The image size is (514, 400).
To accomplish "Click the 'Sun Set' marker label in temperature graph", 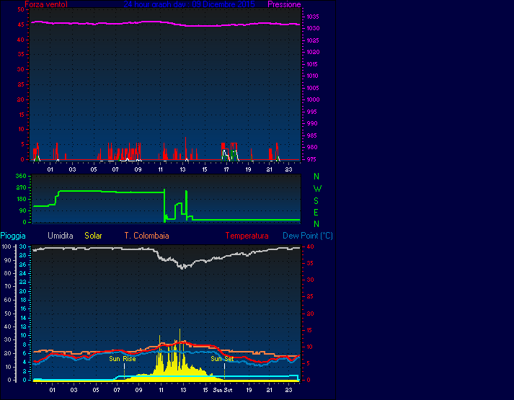I will point(222,359).
